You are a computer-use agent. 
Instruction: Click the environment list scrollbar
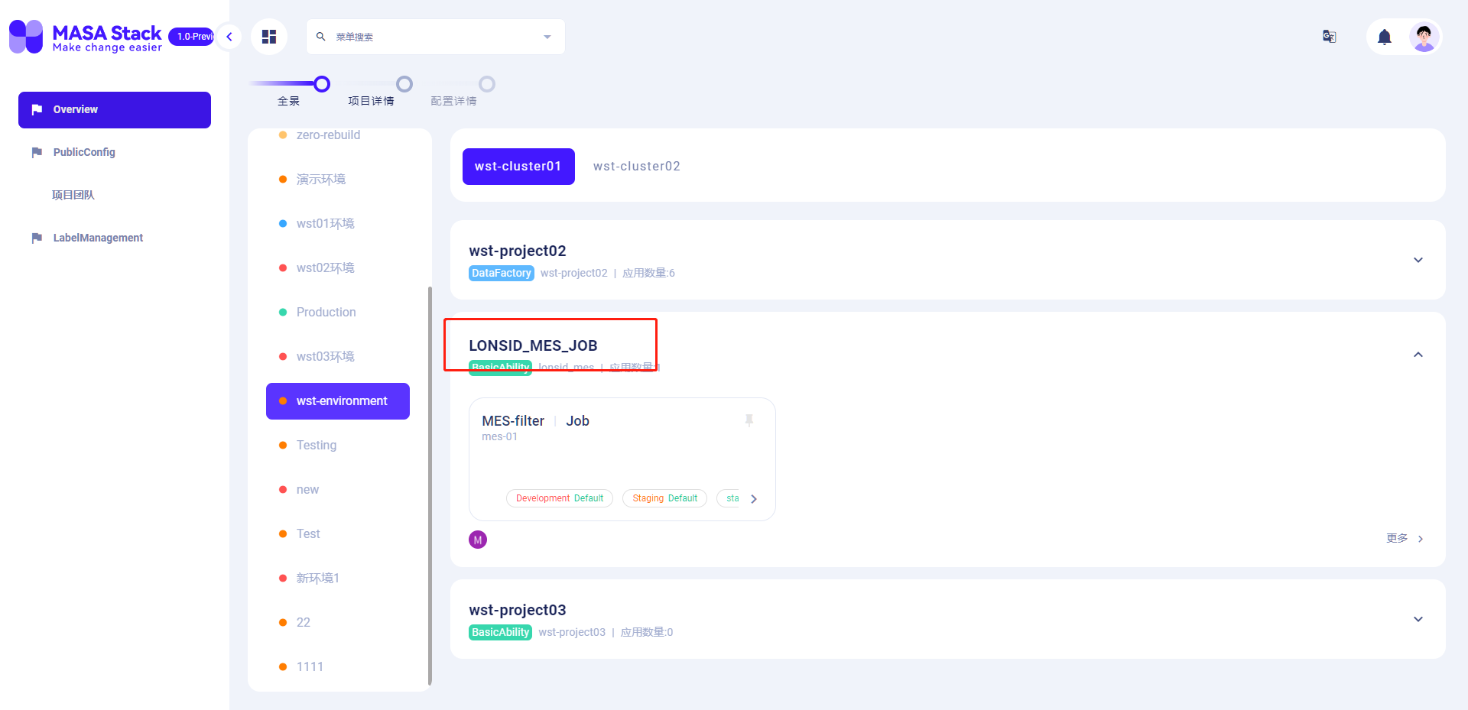[x=430, y=486]
